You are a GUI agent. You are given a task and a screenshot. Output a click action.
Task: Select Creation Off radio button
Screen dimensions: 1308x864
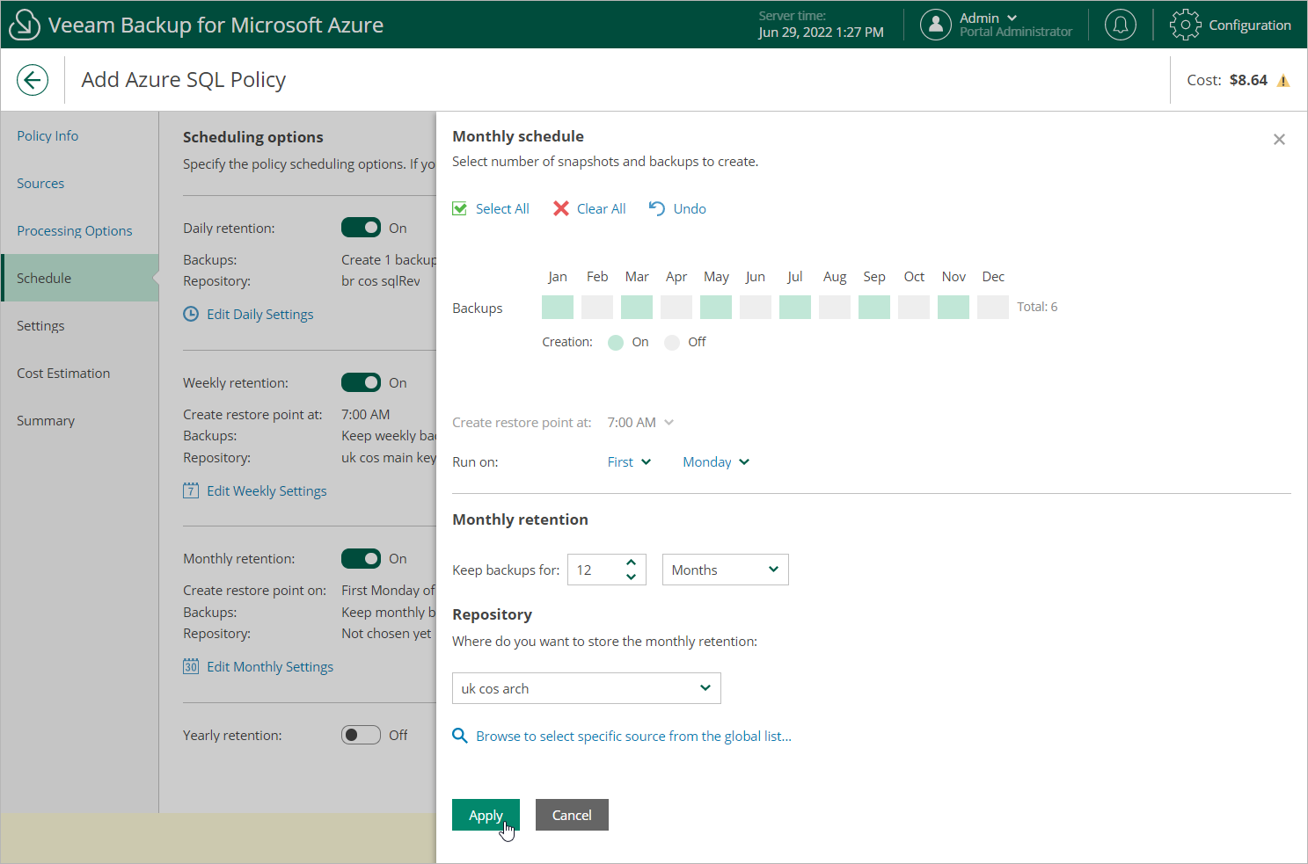(672, 342)
